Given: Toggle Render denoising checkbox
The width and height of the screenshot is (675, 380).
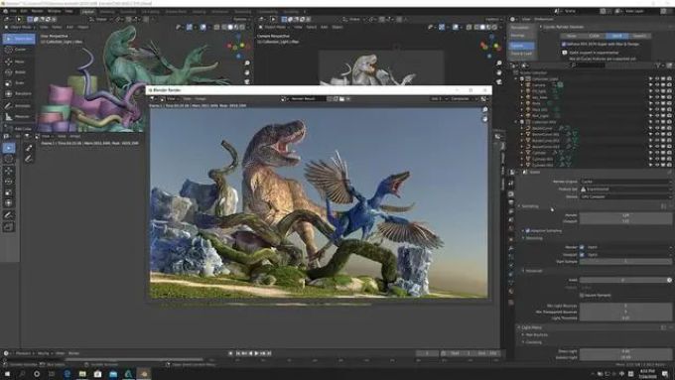Looking at the screenshot, I should coord(582,247).
